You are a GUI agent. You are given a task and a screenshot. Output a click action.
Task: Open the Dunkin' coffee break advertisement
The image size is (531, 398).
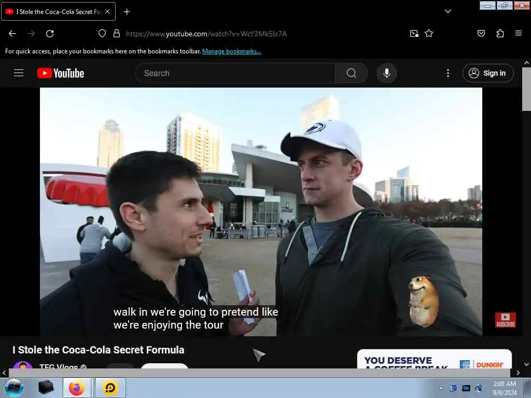coord(435,359)
